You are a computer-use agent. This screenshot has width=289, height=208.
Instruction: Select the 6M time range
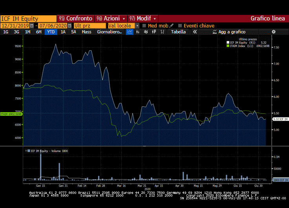pyautogui.click(x=38, y=32)
